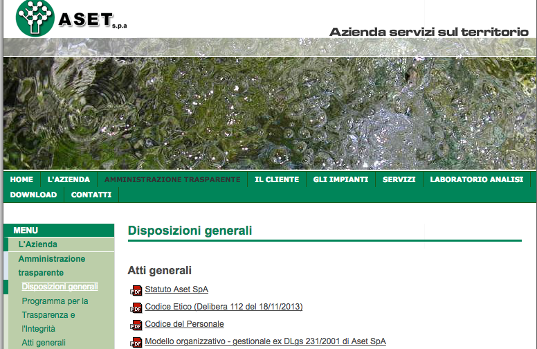The image size is (537, 349).
Task: Open CONTATTI navigation item
Action: pos(91,195)
